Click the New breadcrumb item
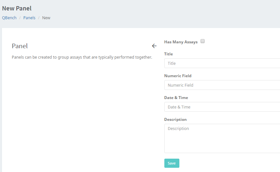 tap(46, 18)
